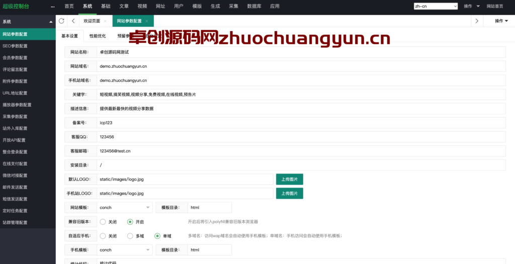Close the 网站参数配置 tab
515x264 pixels.
(x=147, y=21)
